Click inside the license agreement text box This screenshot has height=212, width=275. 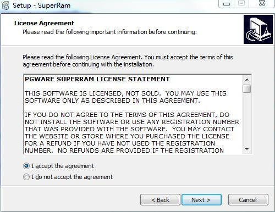pyautogui.click(x=134, y=114)
